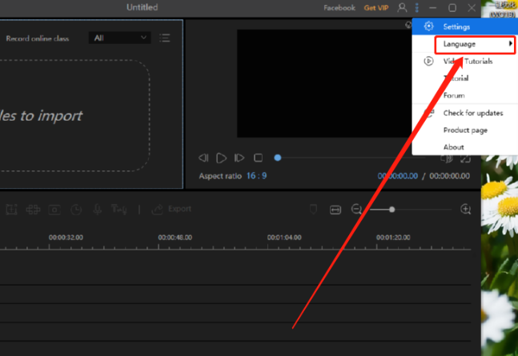Open the All filter dropdown

point(120,38)
